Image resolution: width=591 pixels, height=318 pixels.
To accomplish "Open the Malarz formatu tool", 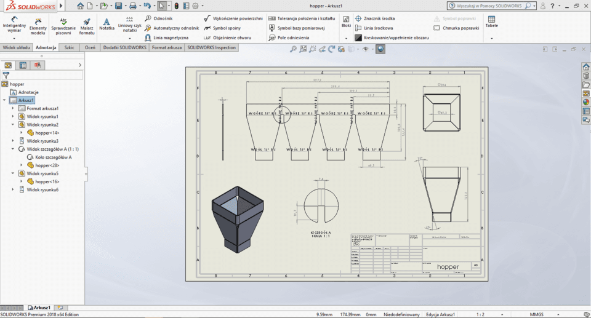I will tap(87, 25).
